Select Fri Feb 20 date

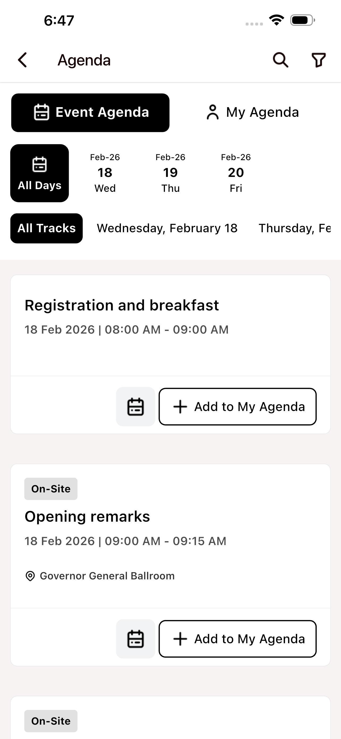[236, 173]
